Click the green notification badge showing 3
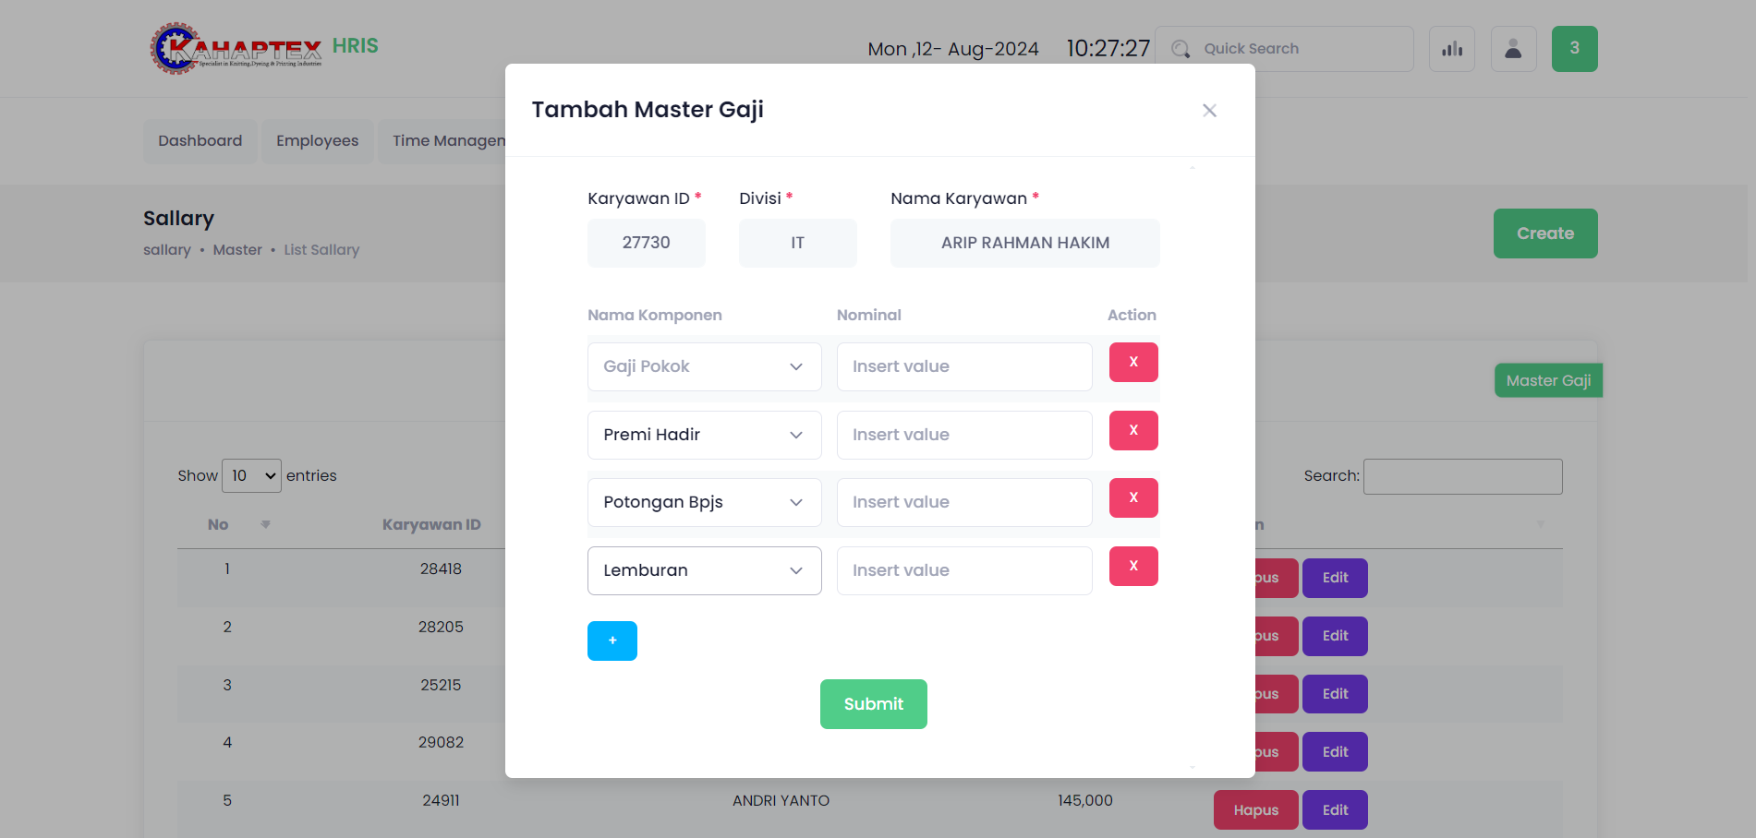 pyautogui.click(x=1574, y=49)
